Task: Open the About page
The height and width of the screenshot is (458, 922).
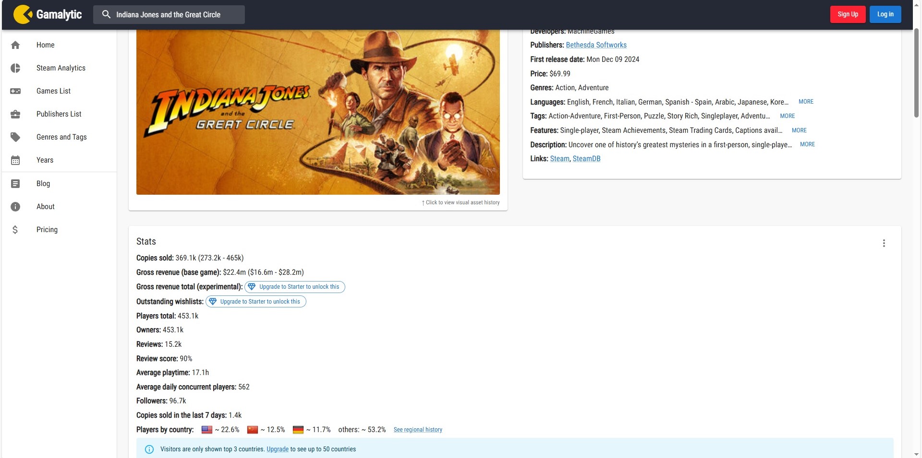Action: 60,207
